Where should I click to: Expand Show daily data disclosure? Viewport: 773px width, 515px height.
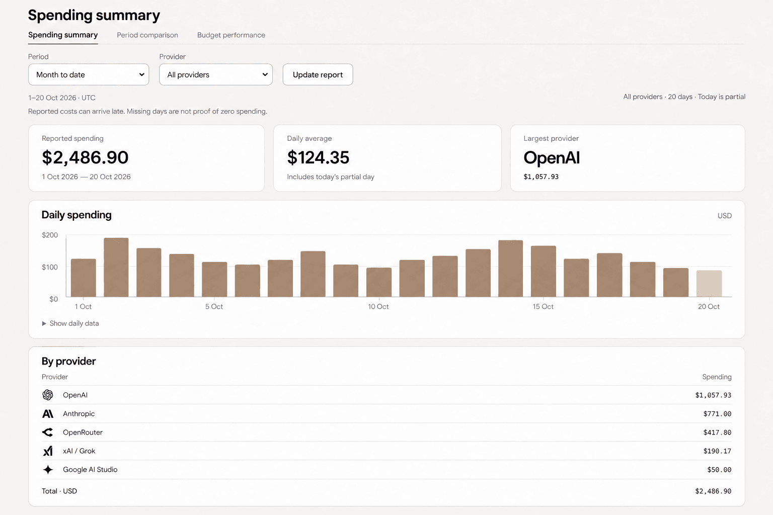[70, 323]
